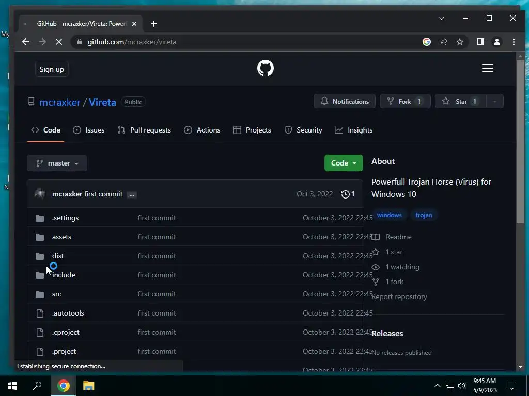This screenshot has height=396, width=529.
Task: Open the taskbar clock and date
Action: pos(485,386)
